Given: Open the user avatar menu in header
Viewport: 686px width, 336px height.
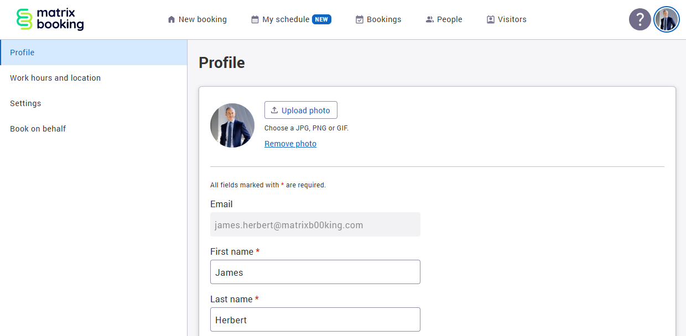Looking at the screenshot, I should click(x=667, y=19).
